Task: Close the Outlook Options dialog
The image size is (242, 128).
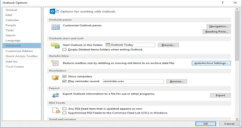Action: point(235,3)
